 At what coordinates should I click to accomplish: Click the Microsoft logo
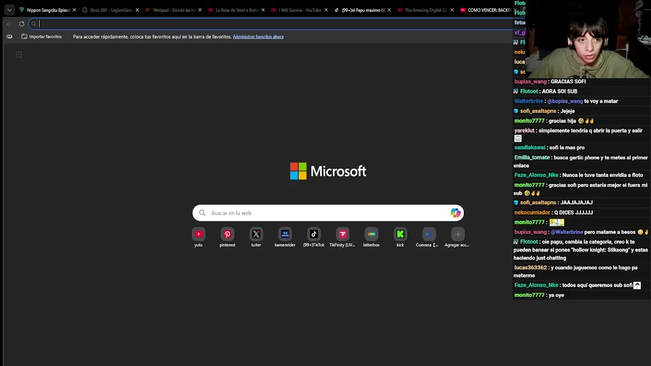coord(328,171)
